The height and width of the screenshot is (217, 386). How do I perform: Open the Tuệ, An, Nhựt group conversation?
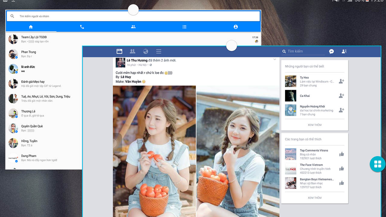point(44,99)
